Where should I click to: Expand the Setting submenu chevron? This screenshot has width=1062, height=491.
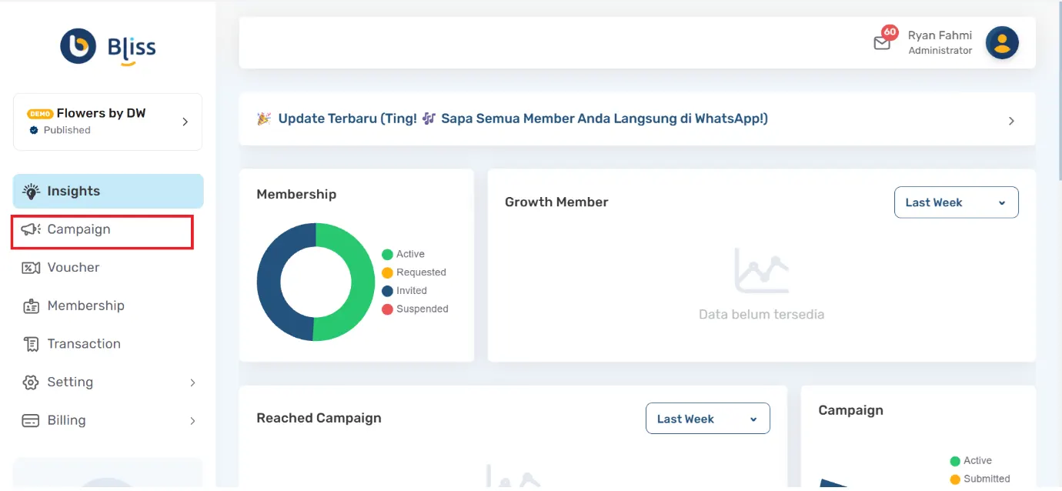[x=192, y=382]
